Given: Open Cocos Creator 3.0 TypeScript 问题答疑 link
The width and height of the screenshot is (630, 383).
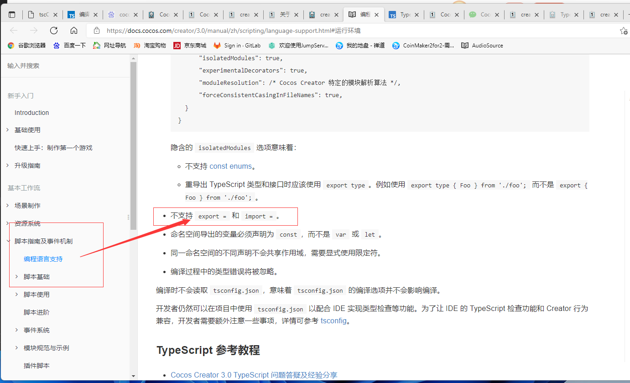Looking at the screenshot, I should pyautogui.click(x=254, y=375).
